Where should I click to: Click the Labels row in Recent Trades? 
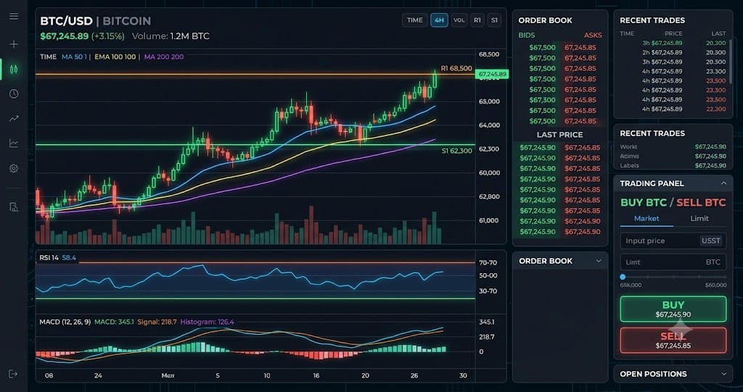pyautogui.click(x=673, y=166)
